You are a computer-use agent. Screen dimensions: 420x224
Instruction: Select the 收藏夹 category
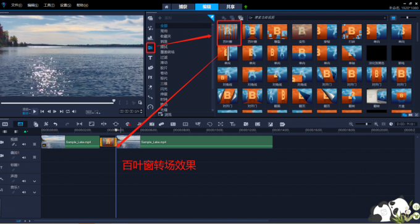click(166, 36)
